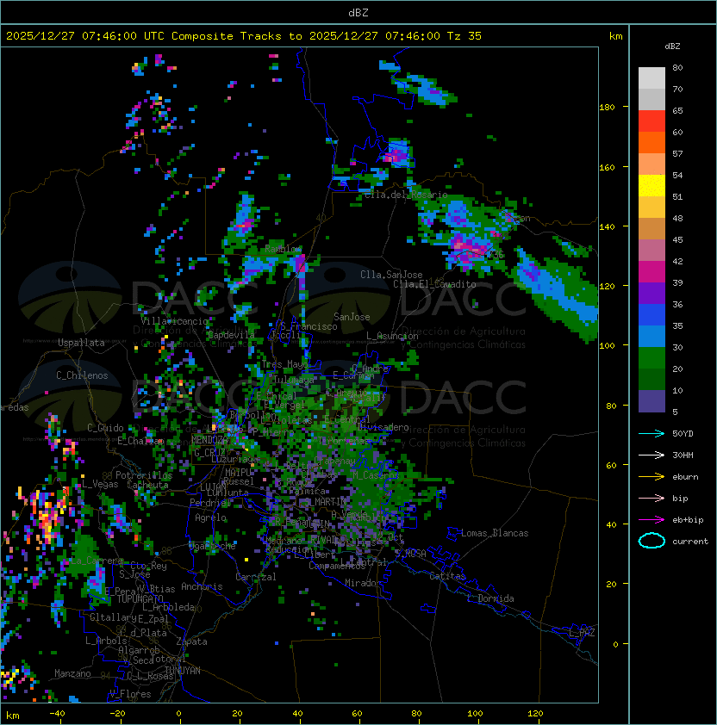Click the 'V_Flores' map label

(130, 695)
